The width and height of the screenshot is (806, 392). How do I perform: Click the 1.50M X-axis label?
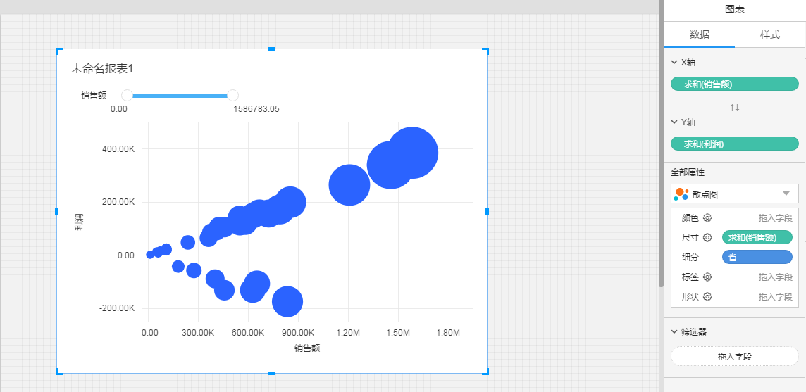398,333
